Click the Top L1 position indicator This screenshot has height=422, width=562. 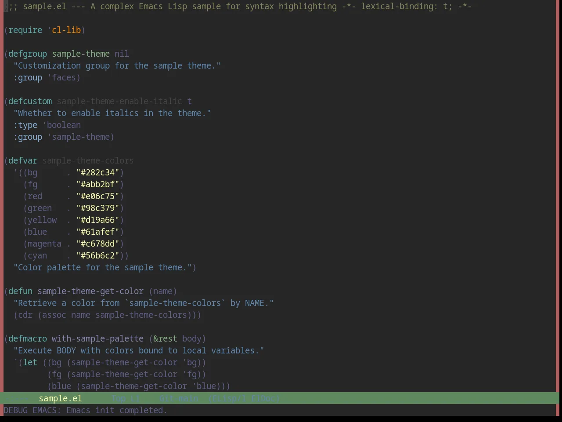click(x=125, y=398)
